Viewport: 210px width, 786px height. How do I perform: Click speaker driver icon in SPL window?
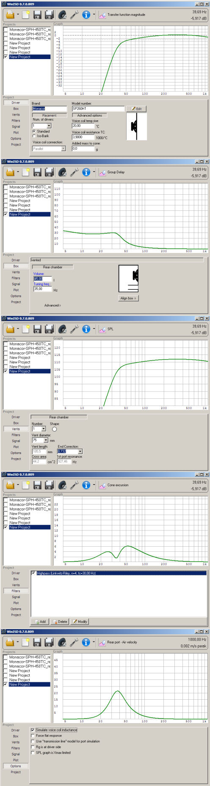pos(62,329)
